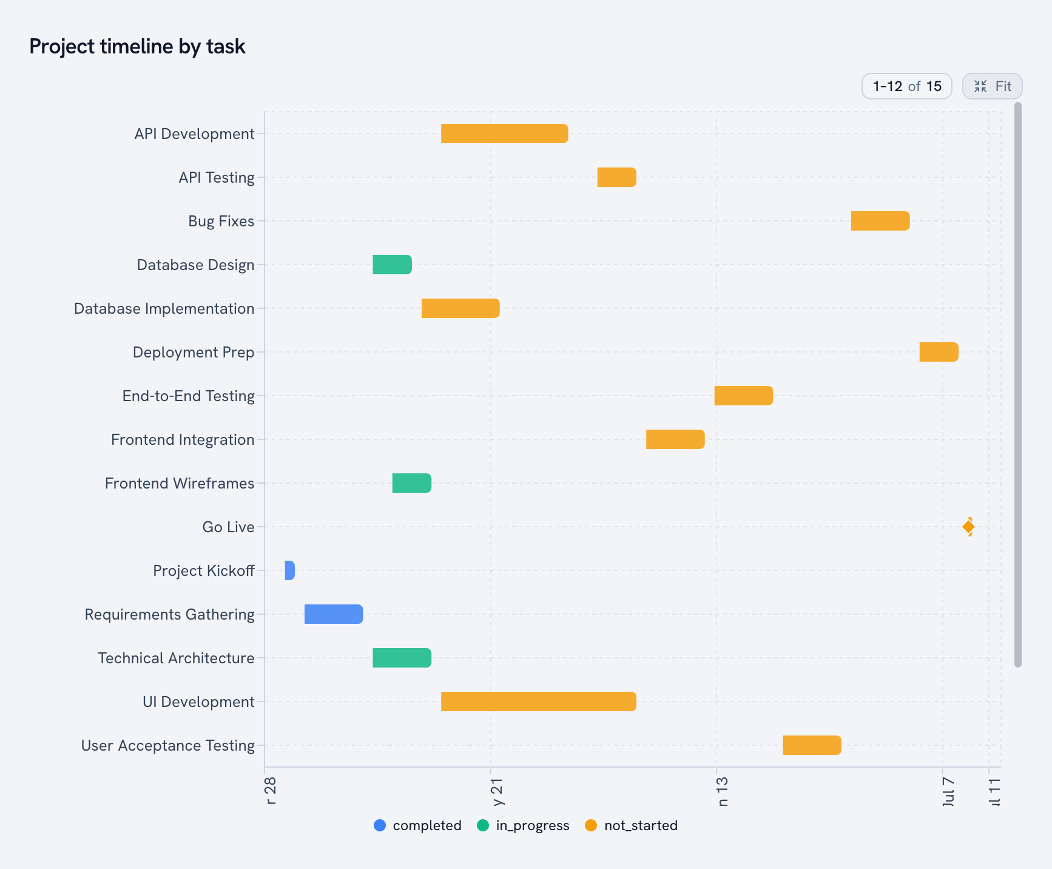Click the UI Development task label
1052x869 pixels.
[x=198, y=702]
